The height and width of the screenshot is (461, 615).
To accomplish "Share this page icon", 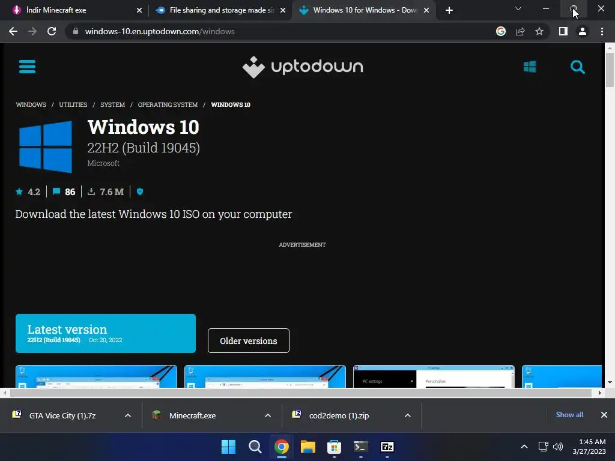I will tap(520, 31).
